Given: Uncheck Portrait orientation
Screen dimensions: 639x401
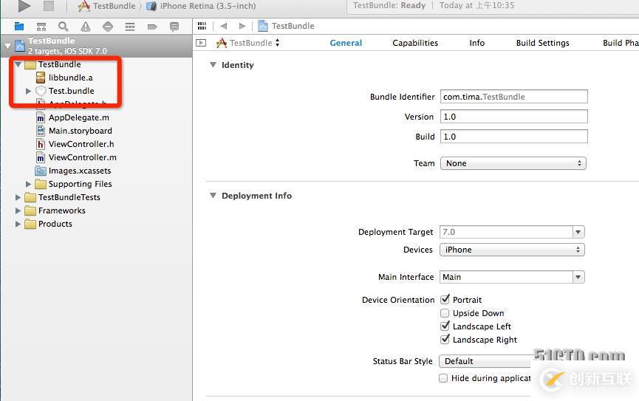Looking at the screenshot, I should coord(445,300).
